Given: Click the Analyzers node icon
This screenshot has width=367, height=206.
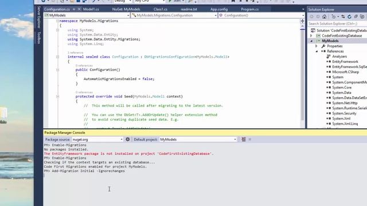Looking at the screenshot, I should (x=329, y=56).
